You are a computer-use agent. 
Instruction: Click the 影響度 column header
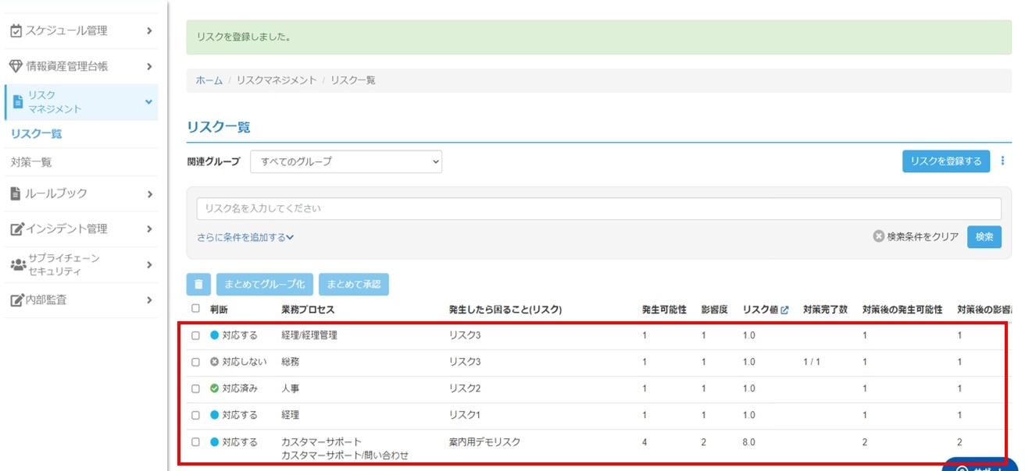tap(715, 310)
